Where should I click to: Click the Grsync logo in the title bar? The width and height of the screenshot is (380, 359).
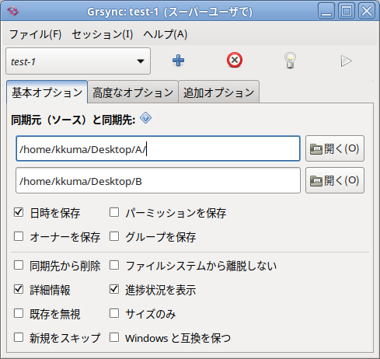[13, 11]
